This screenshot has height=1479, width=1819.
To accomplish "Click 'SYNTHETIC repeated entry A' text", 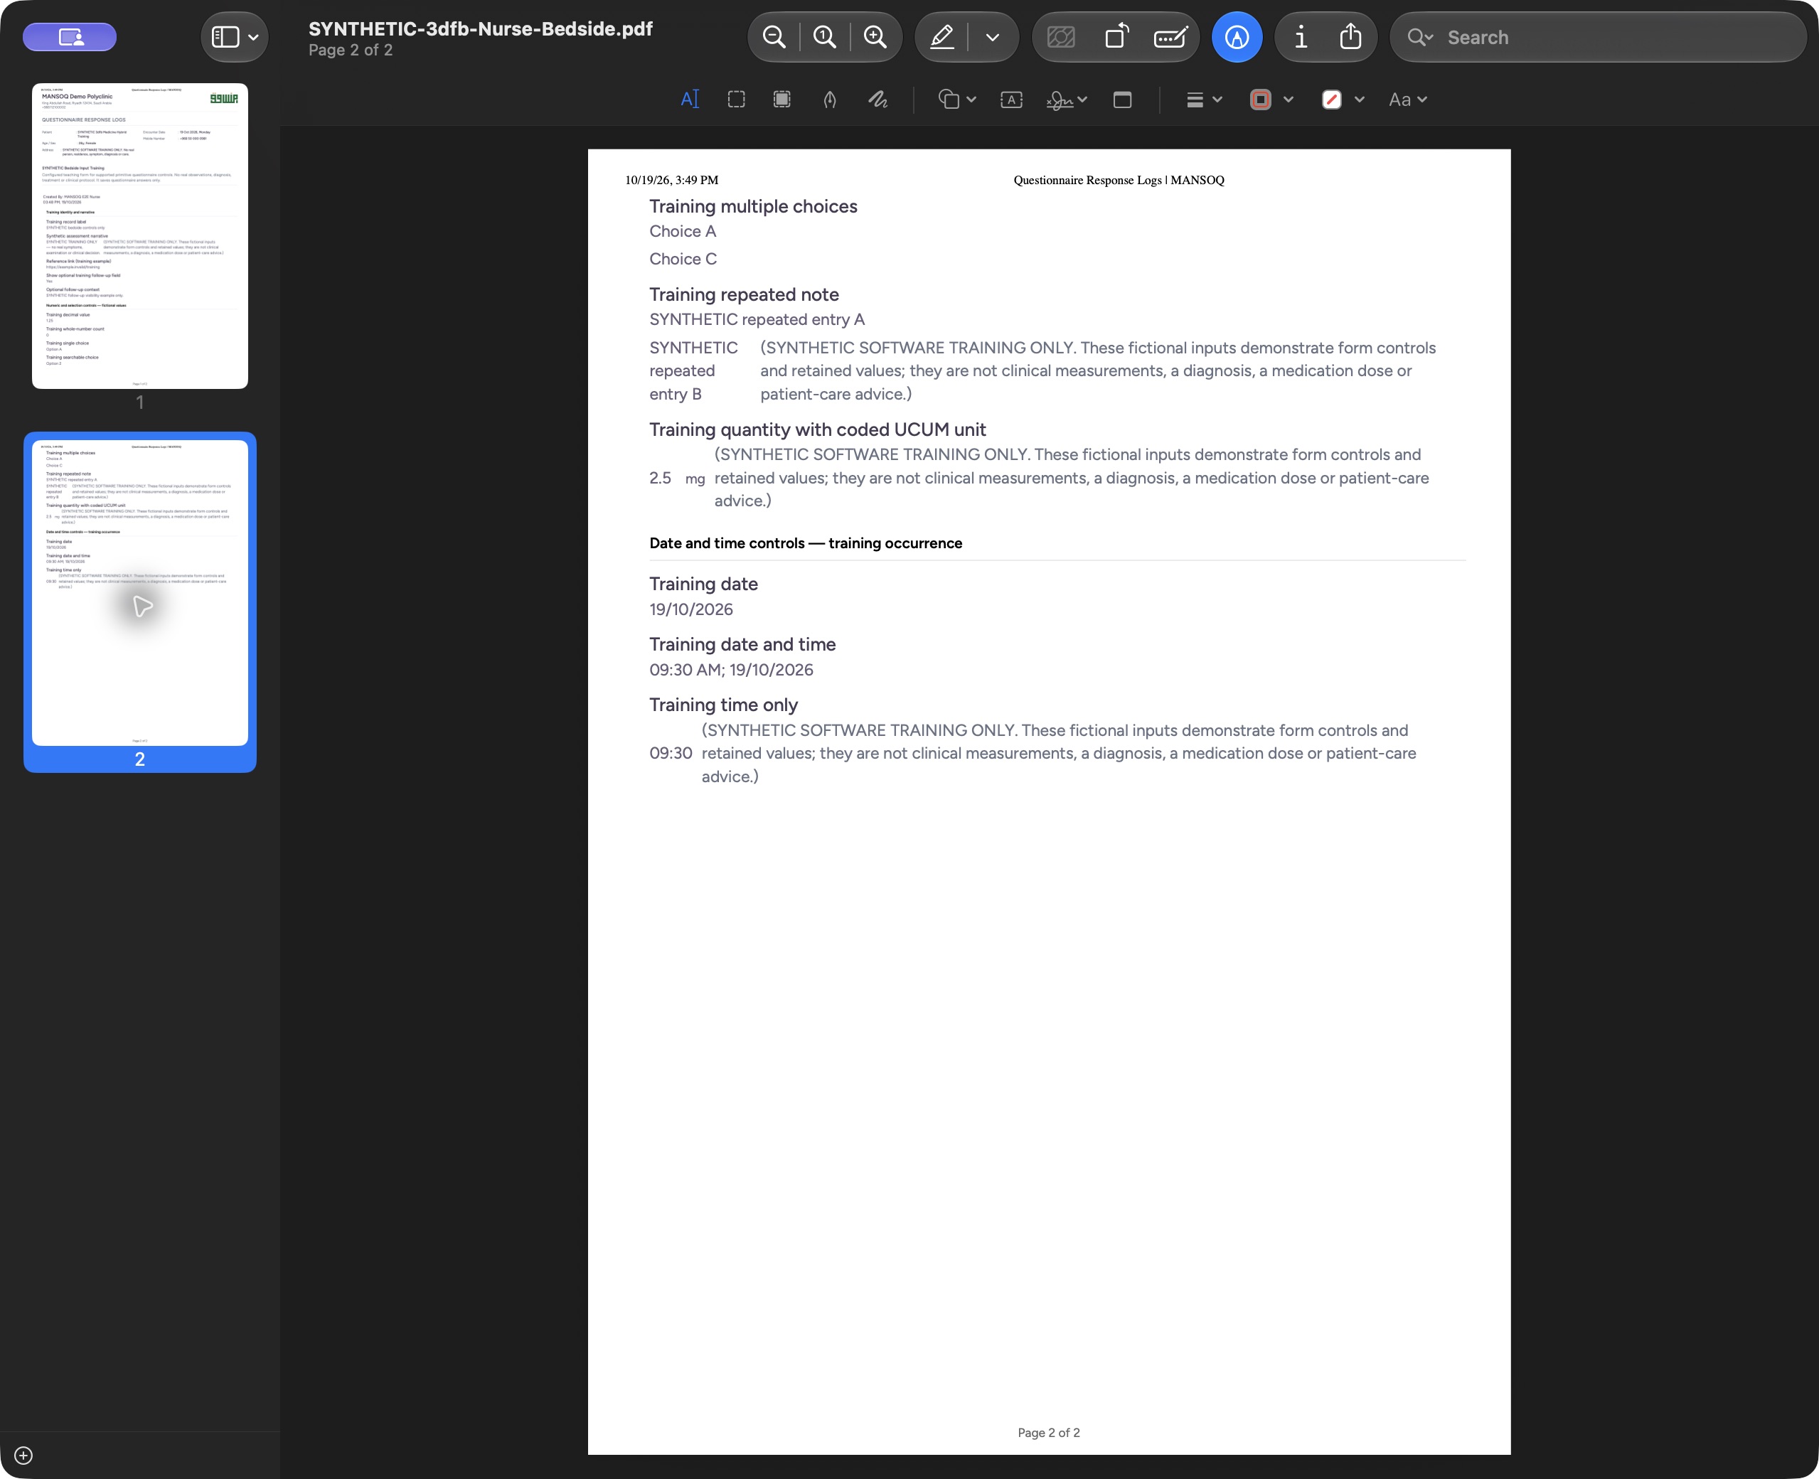I will tap(757, 319).
